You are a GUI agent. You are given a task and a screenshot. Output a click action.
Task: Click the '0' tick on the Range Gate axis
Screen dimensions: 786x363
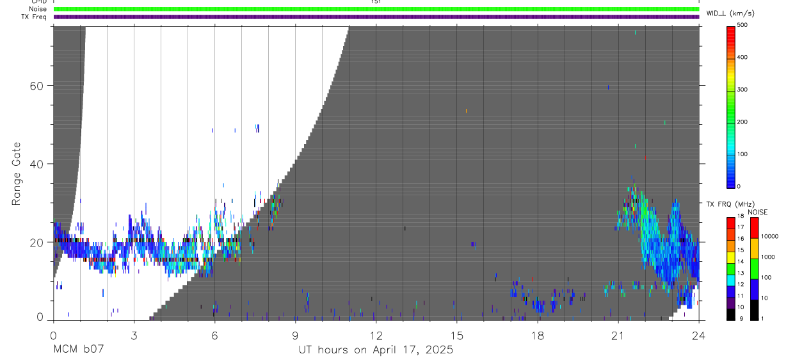[40, 317]
